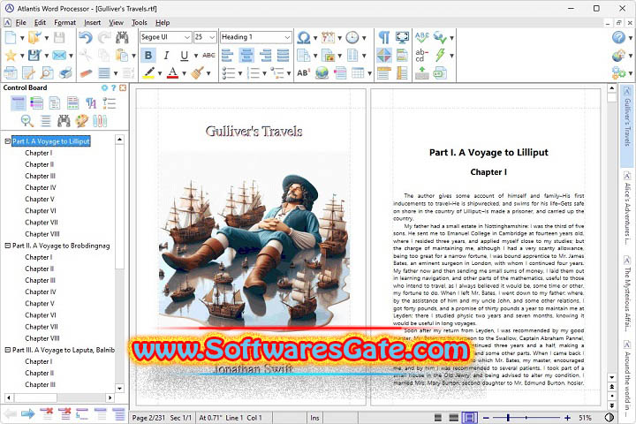This screenshot has width=636, height=424.
Task: Click magnifier icon in Control Board
Action: click(x=27, y=121)
